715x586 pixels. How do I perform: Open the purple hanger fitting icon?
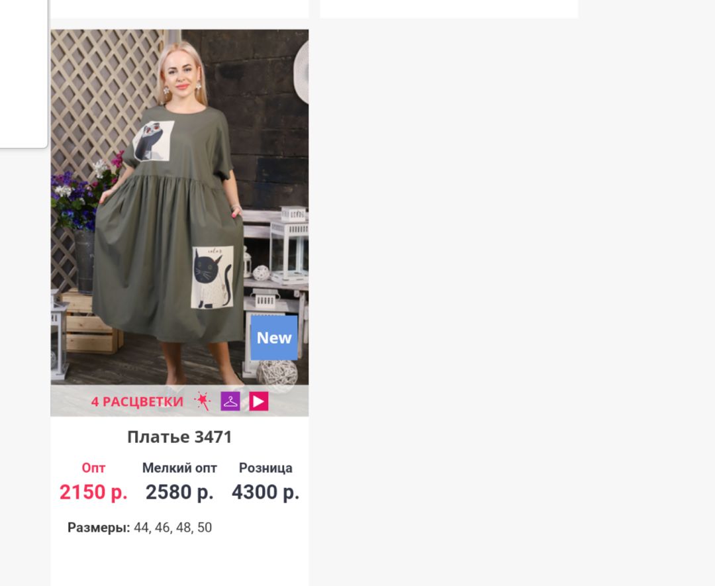point(230,401)
